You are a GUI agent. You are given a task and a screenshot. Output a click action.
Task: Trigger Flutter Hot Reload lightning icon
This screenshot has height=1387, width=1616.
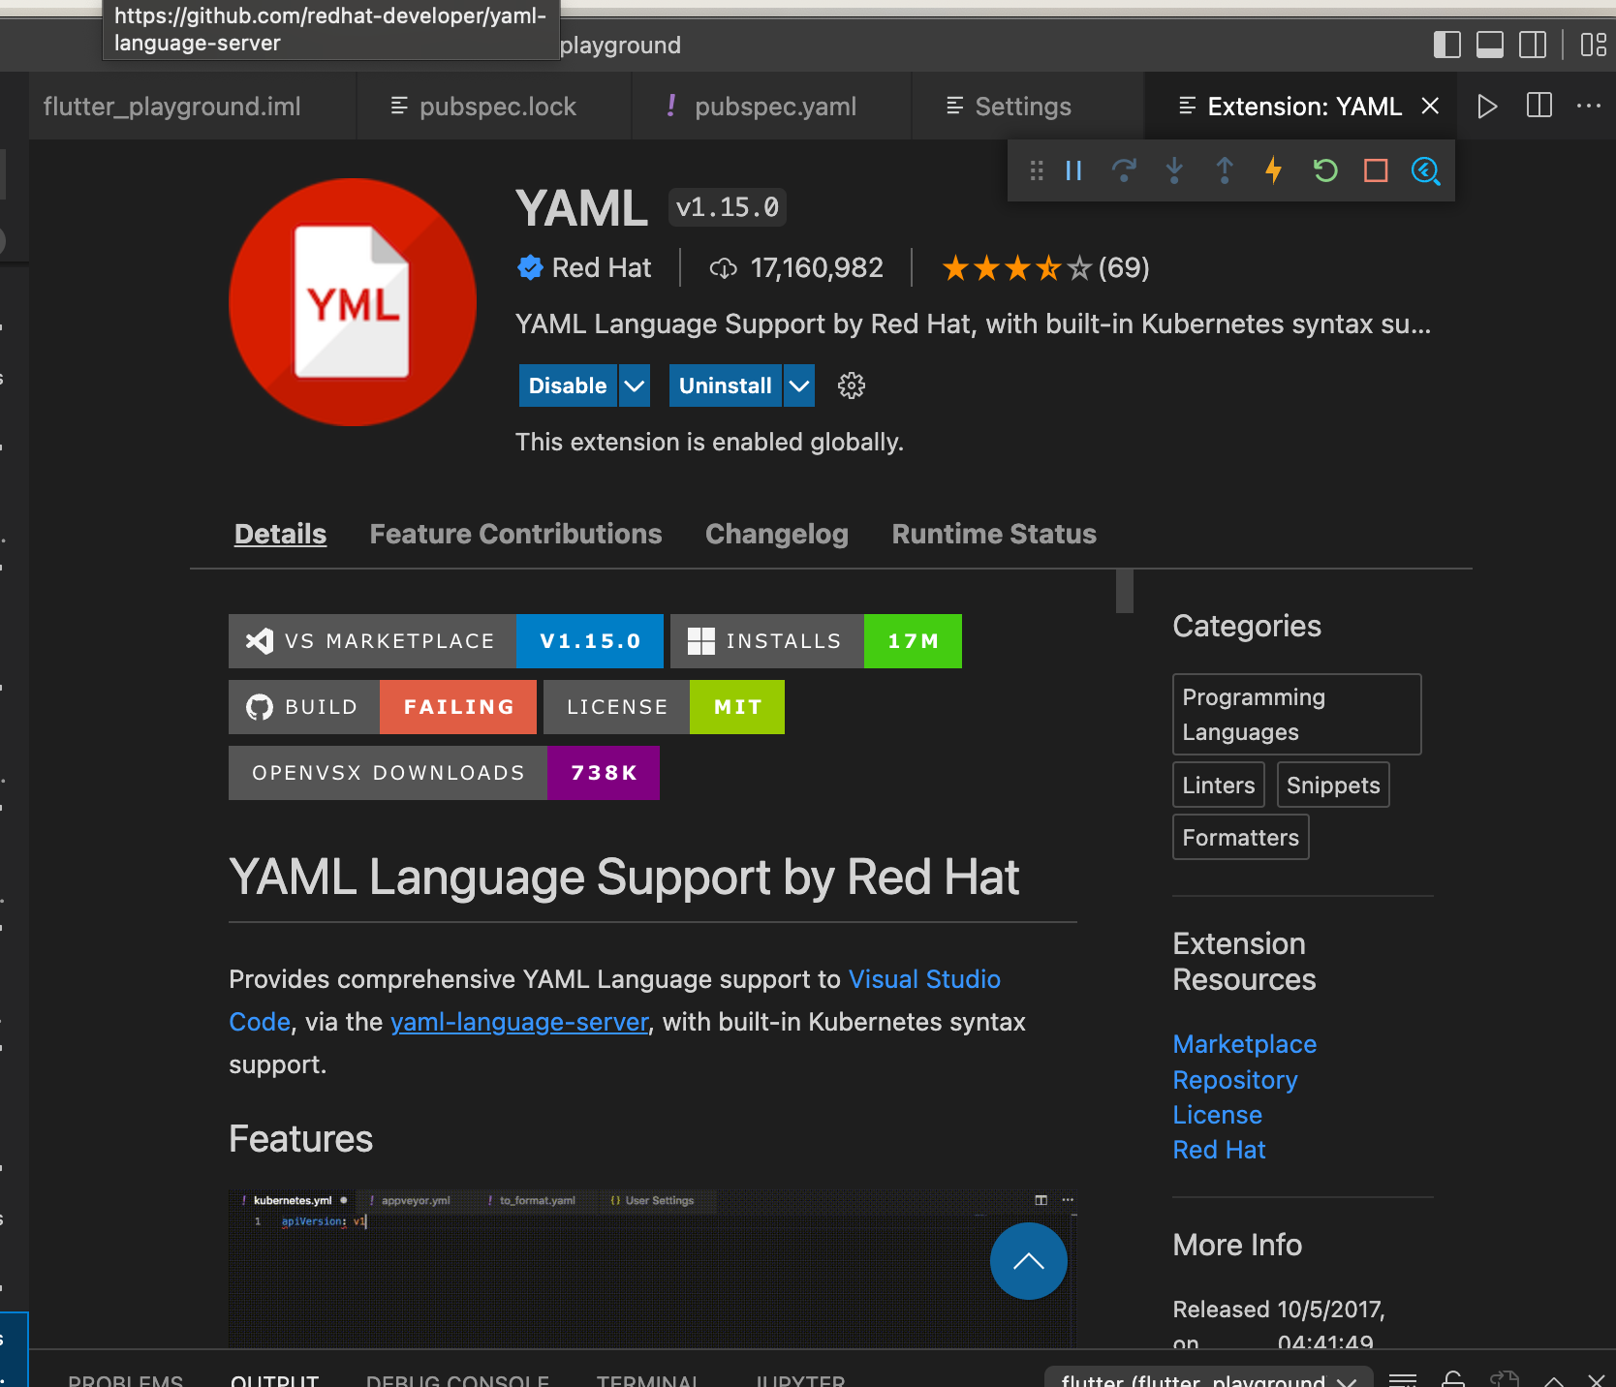coord(1274,171)
